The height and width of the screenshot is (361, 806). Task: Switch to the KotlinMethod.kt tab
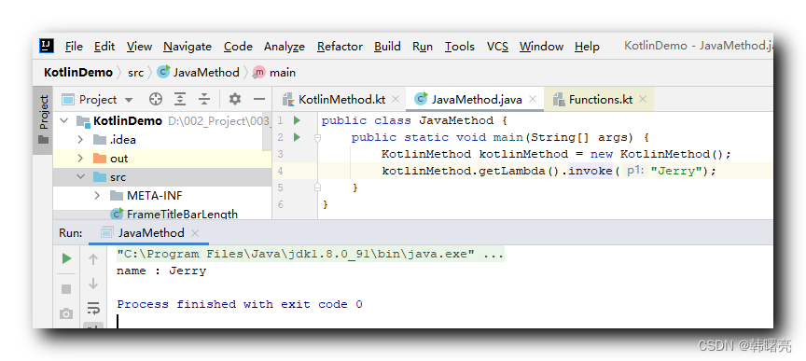335,99
